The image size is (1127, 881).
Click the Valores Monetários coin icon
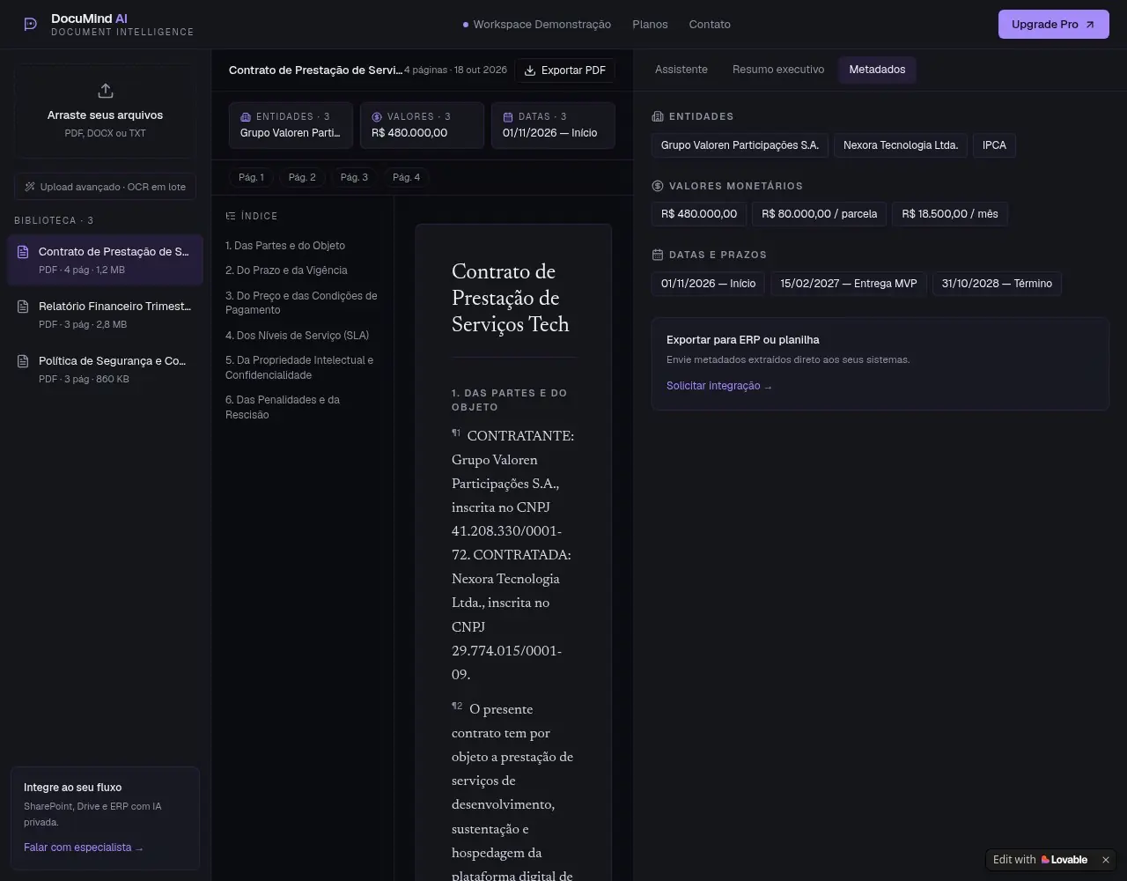click(657, 186)
